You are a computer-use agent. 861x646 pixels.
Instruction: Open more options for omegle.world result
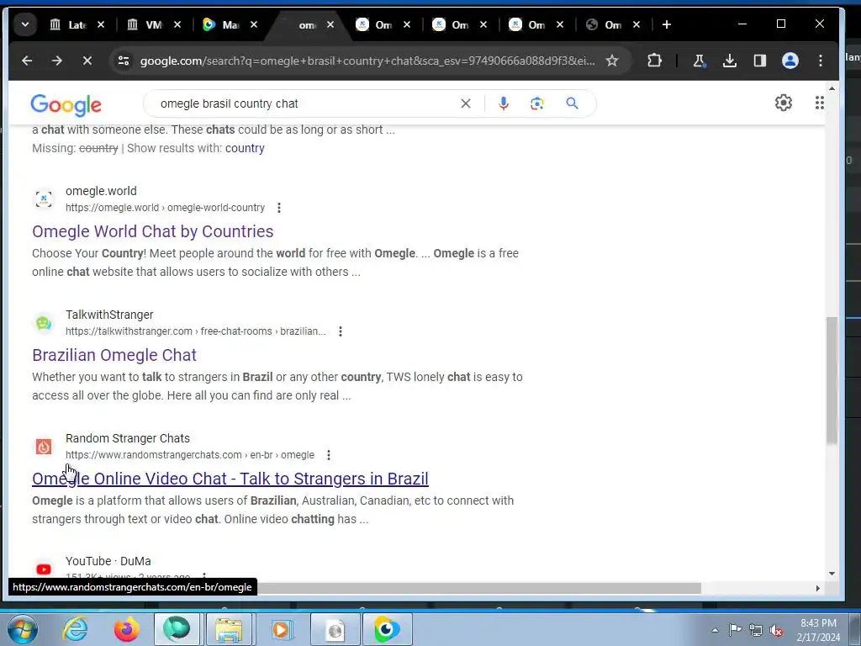[x=279, y=208]
